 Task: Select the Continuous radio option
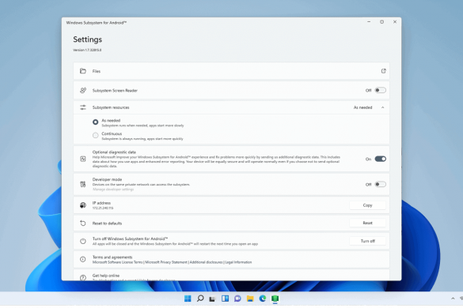[96, 135]
